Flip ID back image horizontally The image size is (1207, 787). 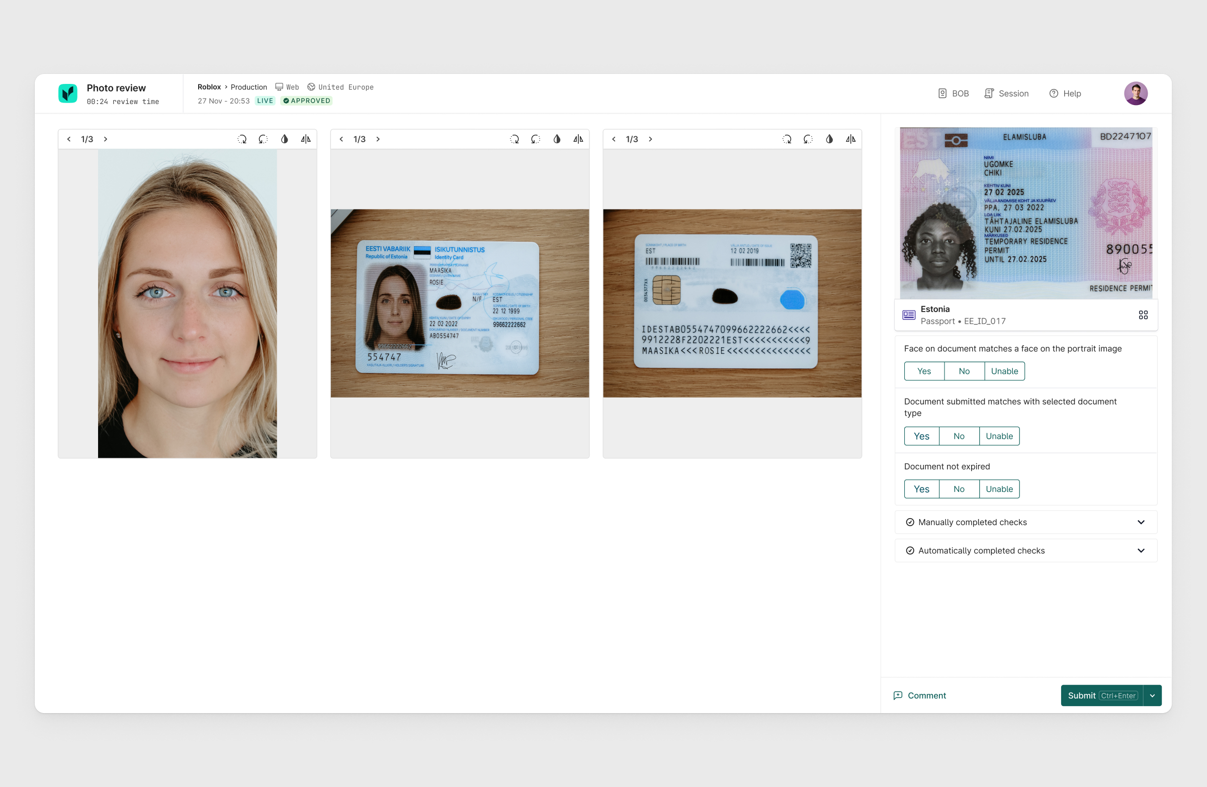(850, 139)
